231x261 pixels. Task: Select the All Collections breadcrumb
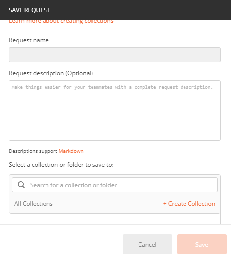(x=34, y=204)
